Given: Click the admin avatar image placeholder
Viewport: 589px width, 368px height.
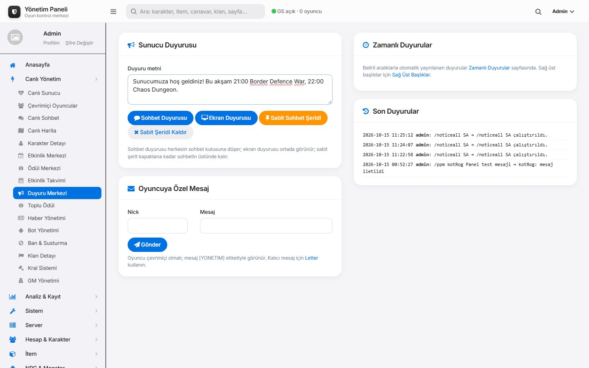Looking at the screenshot, I should click(x=15, y=37).
